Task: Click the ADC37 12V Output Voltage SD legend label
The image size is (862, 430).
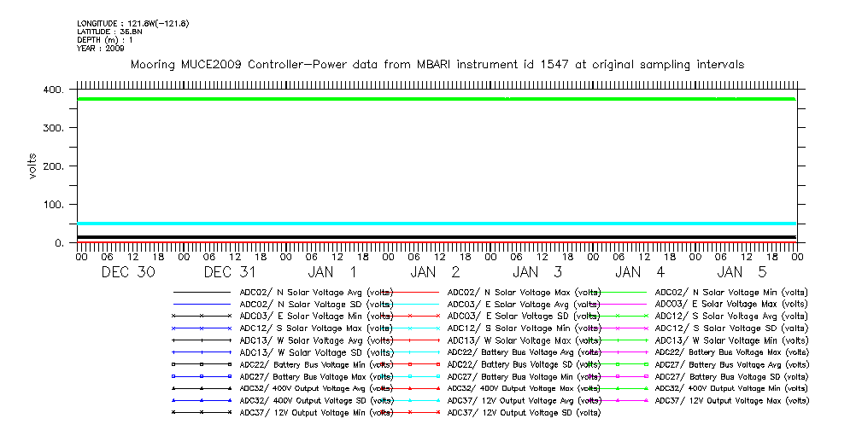Action: [521, 412]
